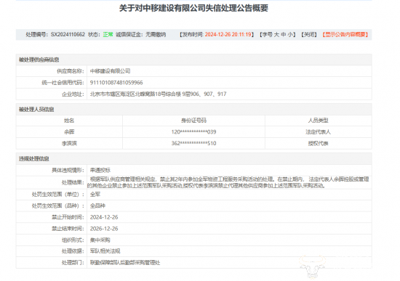This screenshot has width=400, height=281.
Task: Select the violation value 串通投标
Action: pos(100,170)
